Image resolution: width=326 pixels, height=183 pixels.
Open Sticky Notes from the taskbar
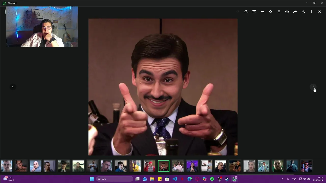[160, 179]
